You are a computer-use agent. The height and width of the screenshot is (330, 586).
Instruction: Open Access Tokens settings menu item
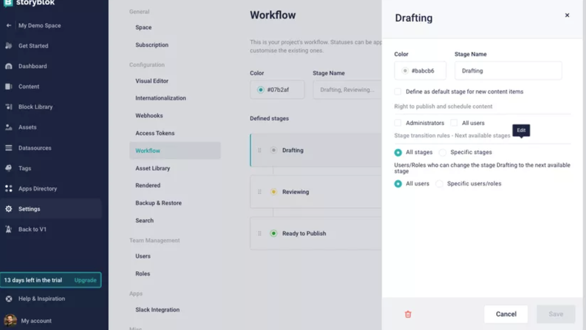155,133
